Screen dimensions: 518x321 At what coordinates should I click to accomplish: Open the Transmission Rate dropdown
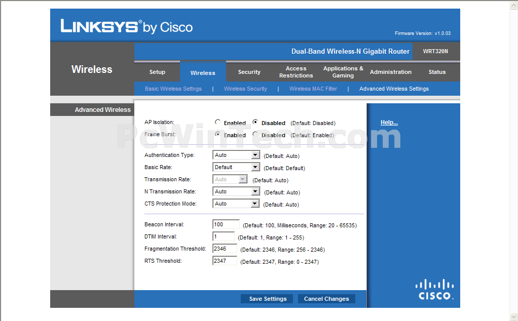(x=230, y=179)
